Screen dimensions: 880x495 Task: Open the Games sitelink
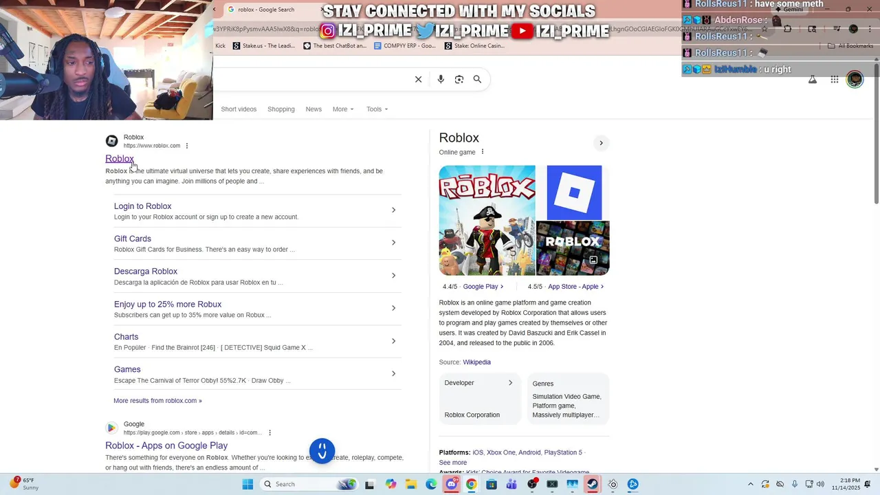coord(127,370)
